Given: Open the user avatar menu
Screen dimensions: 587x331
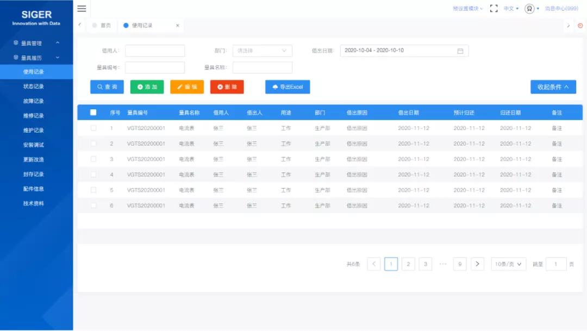Looking at the screenshot, I should point(529,9).
